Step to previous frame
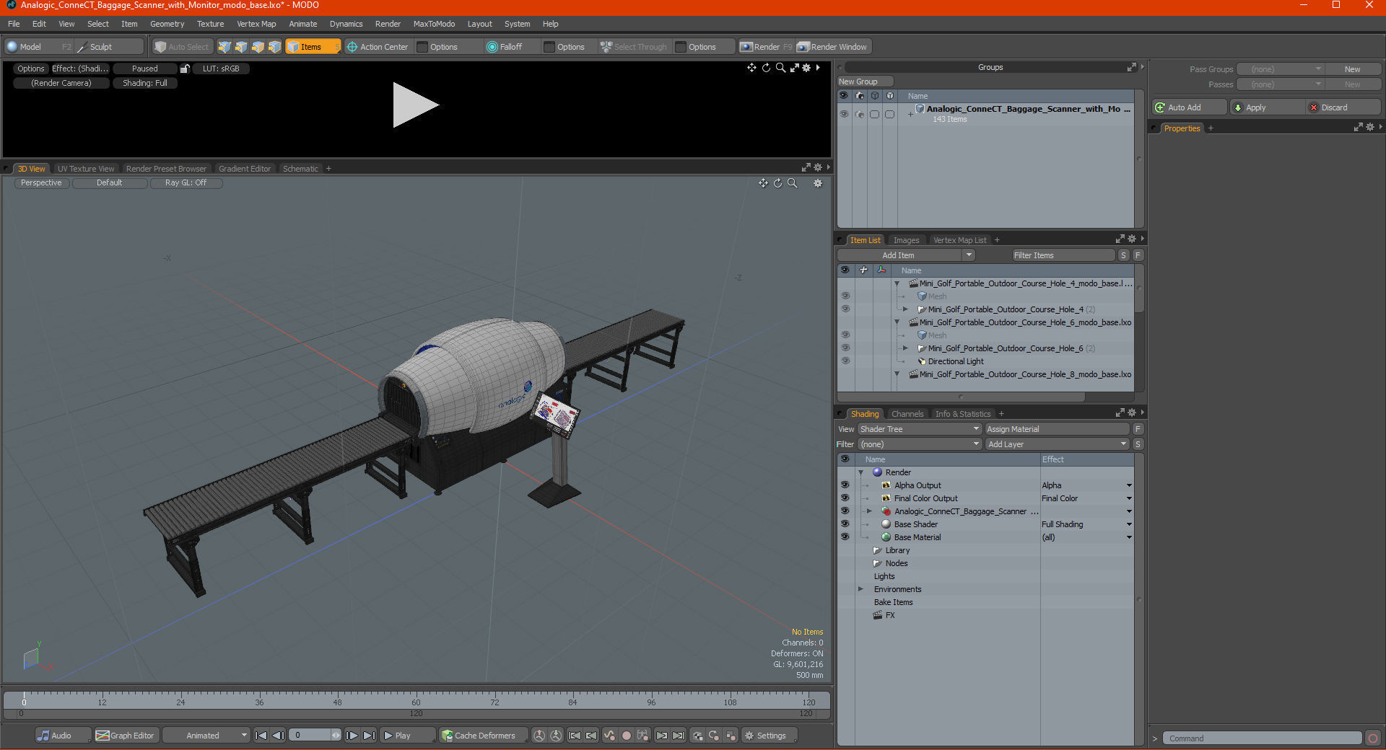 [x=278, y=736]
